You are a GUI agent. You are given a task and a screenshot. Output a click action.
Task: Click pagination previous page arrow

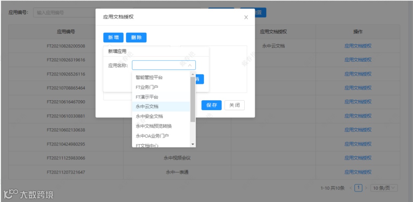click(x=351, y=188)
